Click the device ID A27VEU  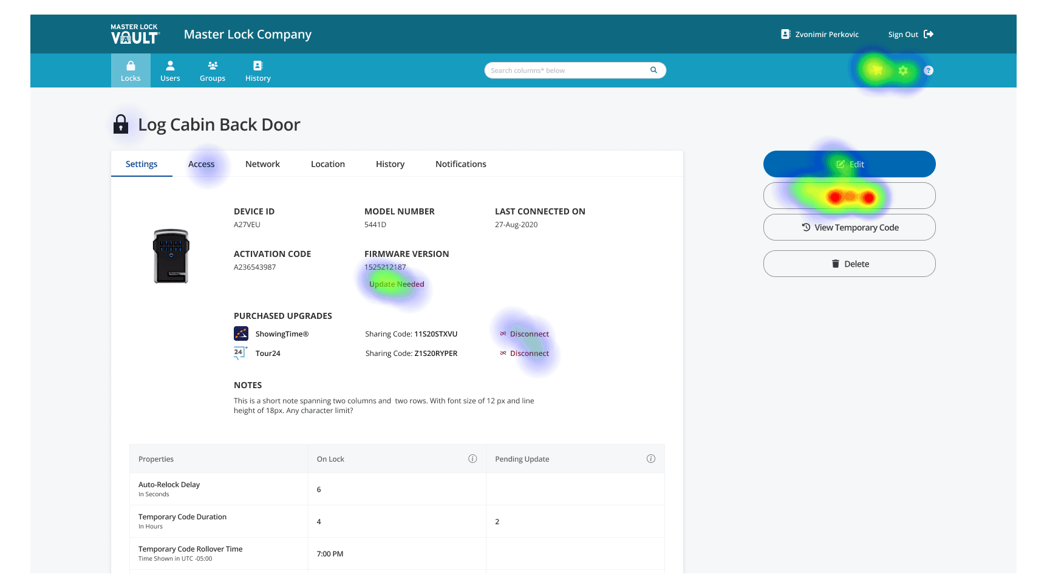point(247,224)
